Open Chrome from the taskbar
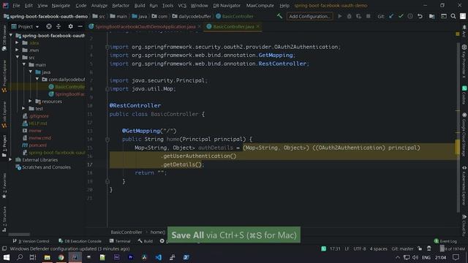This screenshot has height=263, width=468. pos(61,257)
